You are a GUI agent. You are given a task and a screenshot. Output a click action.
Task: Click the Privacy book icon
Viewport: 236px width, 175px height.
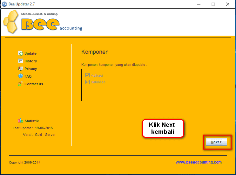pyautogui.click(x=21, y=69)
